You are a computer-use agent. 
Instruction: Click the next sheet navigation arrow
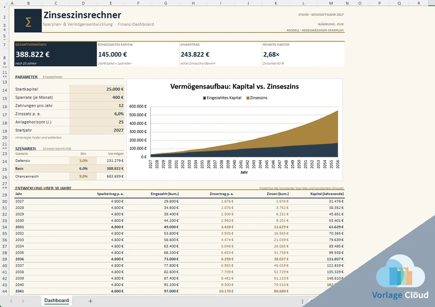tap(23, 301)
